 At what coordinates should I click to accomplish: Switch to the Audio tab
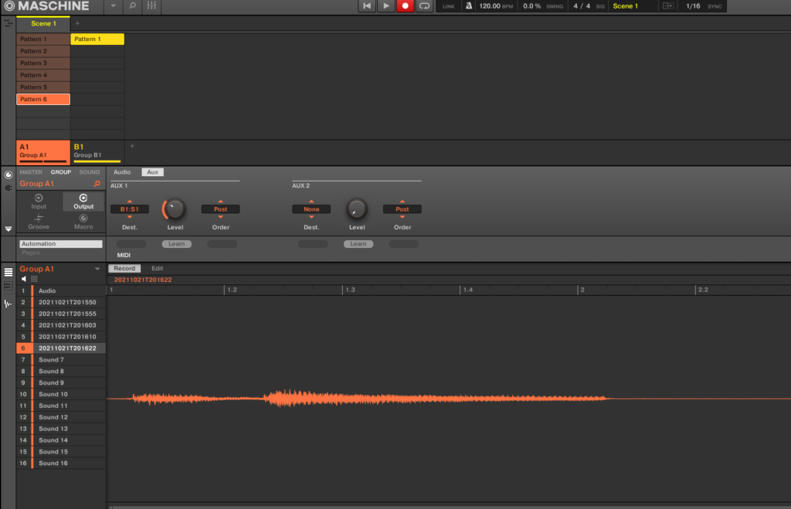[x=123, y=172]
